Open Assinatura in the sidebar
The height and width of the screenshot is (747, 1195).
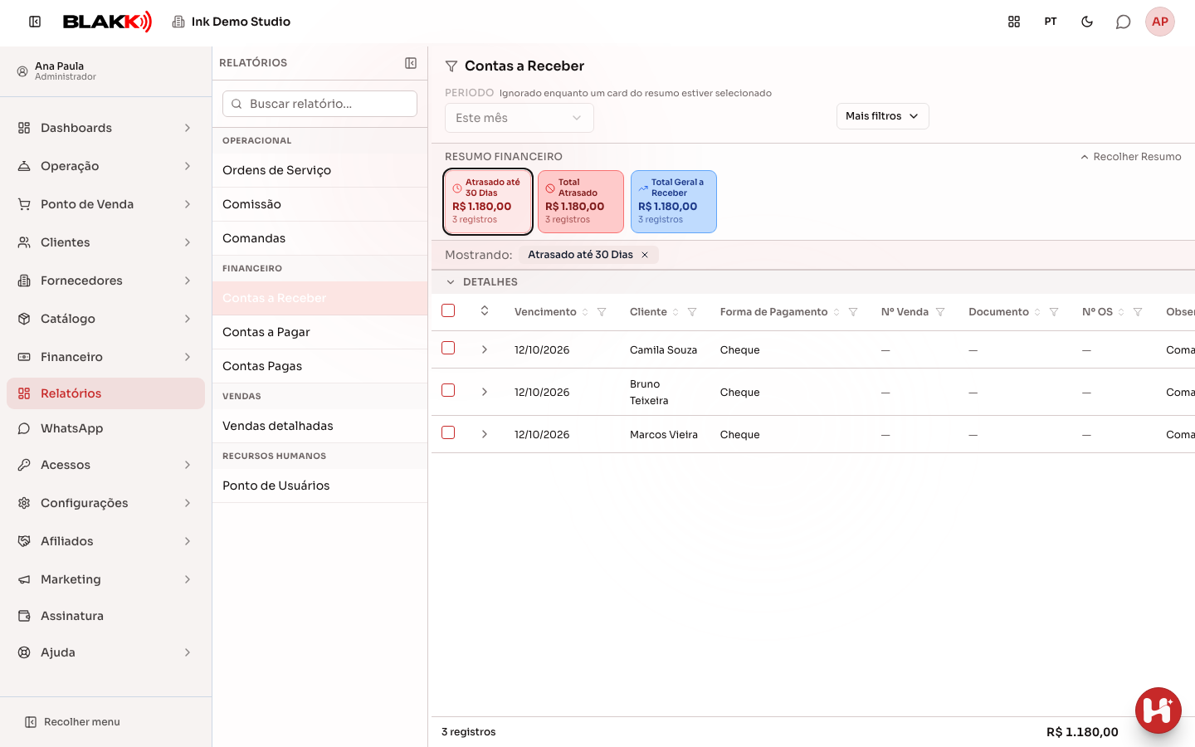pos(105,616)
